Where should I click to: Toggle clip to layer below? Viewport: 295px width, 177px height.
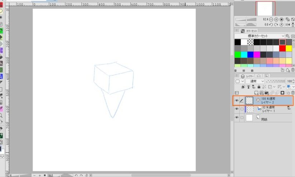(243, 87)
